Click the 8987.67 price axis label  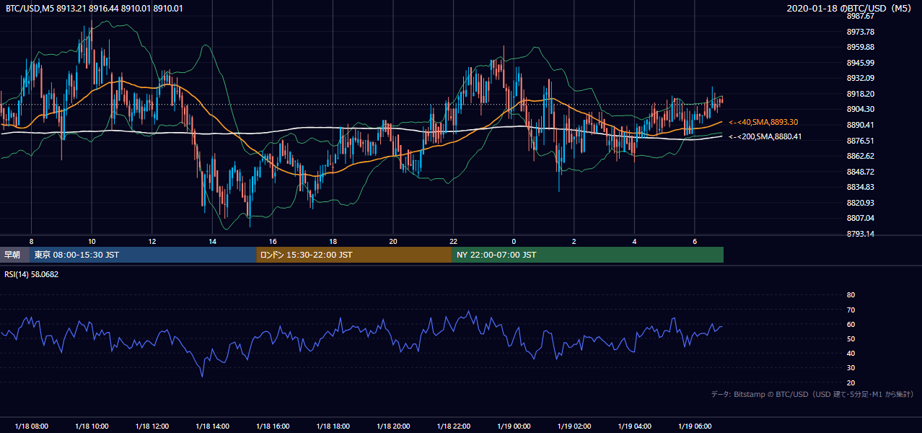coord(860,17)
